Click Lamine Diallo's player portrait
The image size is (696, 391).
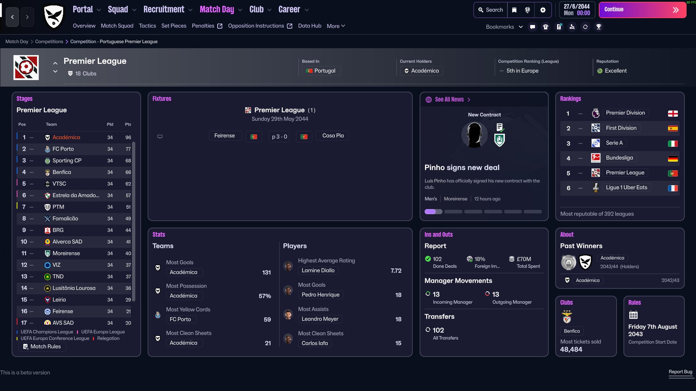[x=288, y=266]
